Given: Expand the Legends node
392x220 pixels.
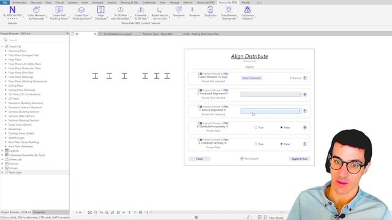Looking at the screenshot, I should [2, 151].
